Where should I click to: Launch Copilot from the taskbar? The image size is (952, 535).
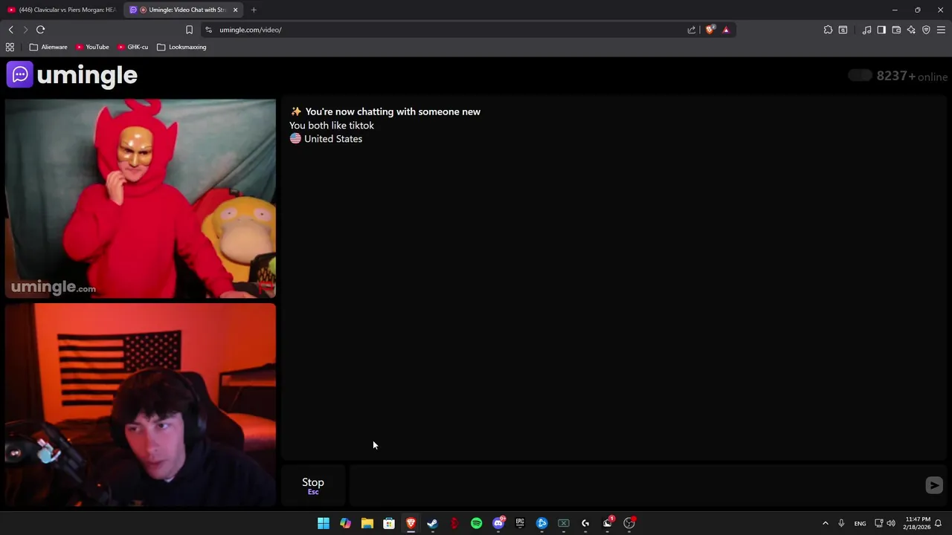345,523
